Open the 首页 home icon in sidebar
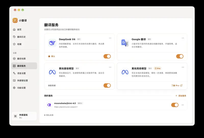This screenshot has width=204, height=138. [14, 29]
